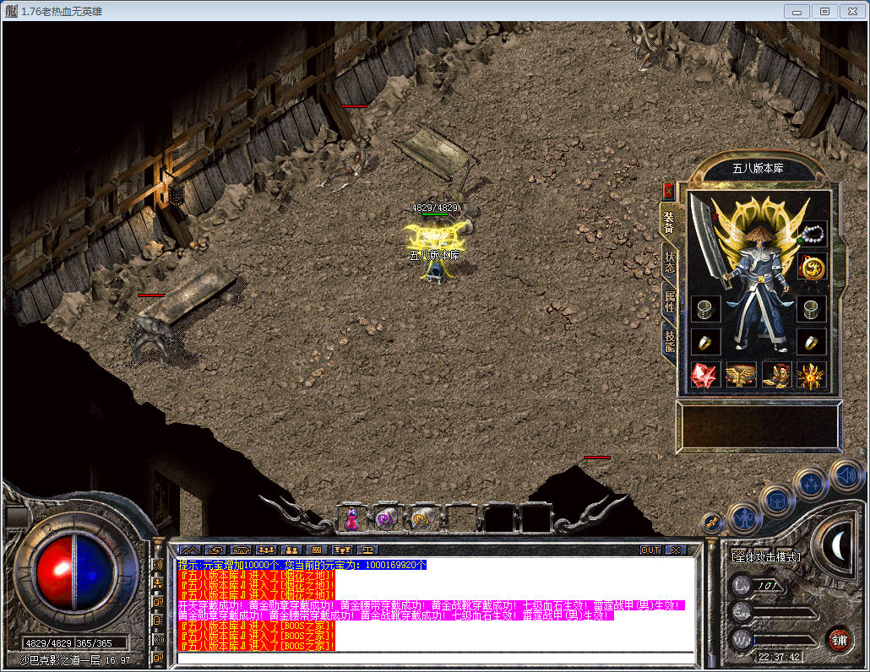
Task: Toggle game sound with the speaker button
Action: pos(846,475)
